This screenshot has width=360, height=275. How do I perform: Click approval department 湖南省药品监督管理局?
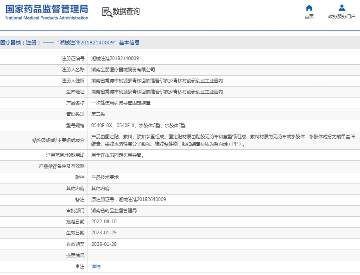(114, 211)
